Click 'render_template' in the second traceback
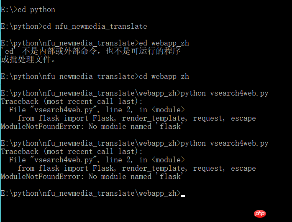The width and height of the screenshot is (292, 222). coord(153,169)
